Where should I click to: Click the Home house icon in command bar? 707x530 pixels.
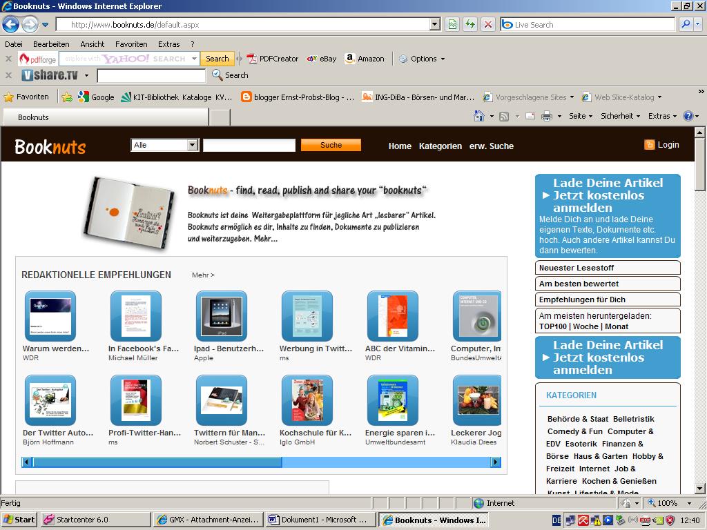click(479, 116)
